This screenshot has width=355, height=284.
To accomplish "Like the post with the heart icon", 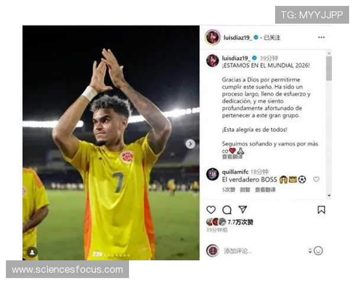I will [x=211, y=209].
